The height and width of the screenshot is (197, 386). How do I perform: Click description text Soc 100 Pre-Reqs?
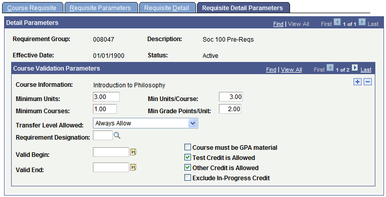point(228,40)
